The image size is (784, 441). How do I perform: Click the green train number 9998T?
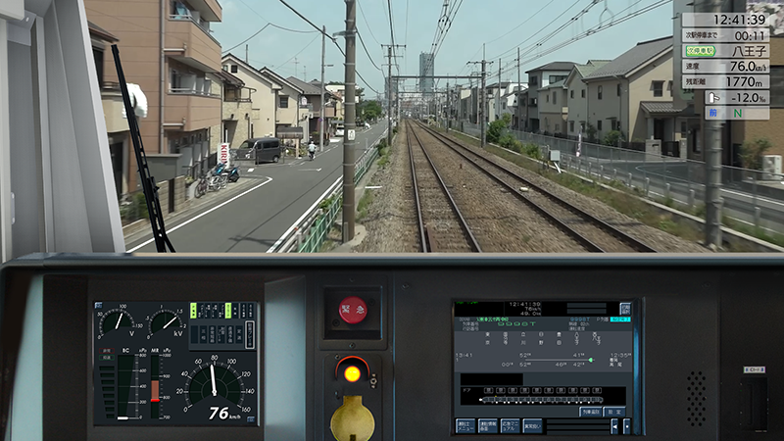(x=517, y=324)
